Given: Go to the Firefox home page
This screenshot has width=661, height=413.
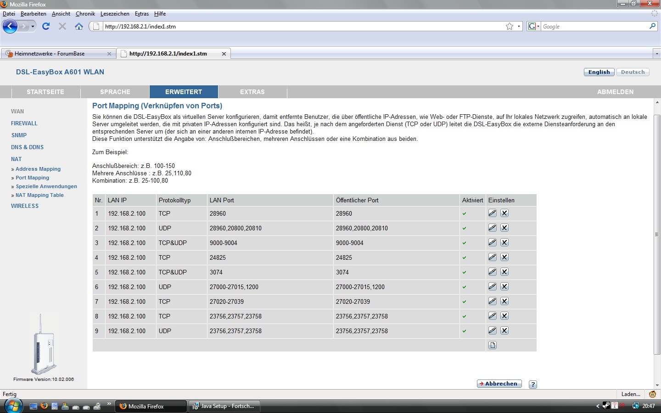Looking at the screenshot, I should pos(79,26).
